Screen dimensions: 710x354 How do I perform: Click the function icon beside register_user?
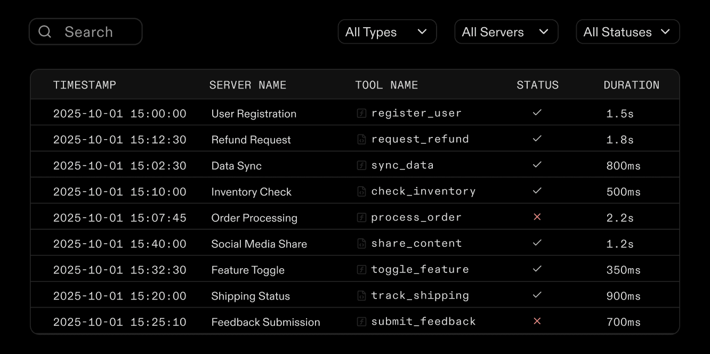tap(361, 112)
